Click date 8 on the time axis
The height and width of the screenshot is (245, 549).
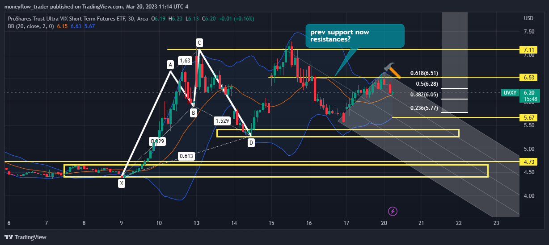pyautogui.click(x=84, y=222)
